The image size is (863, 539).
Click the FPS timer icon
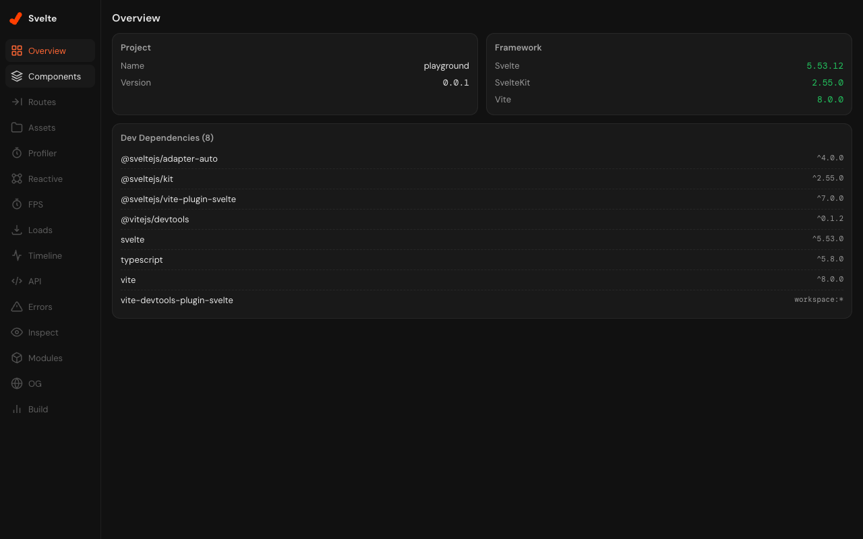click(17, 204)
